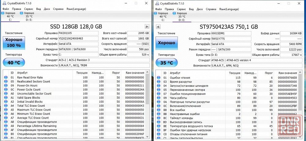The height and width of the screenshot is (141, 306).
Task: Click Minimum TLC Erase Count attribute text
Action: [34, 114]
